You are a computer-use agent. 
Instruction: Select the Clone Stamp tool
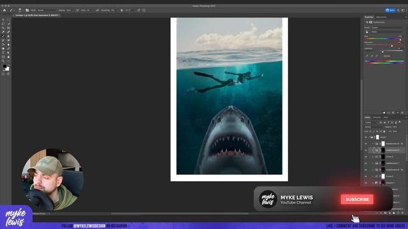(8, 36)
